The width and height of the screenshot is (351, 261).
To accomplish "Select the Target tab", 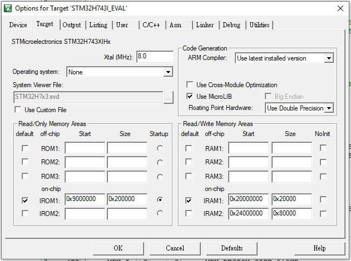I will coord(45,24).
